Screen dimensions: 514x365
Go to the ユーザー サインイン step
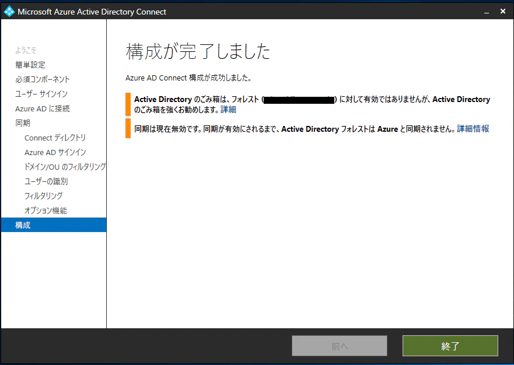[41, 94]
